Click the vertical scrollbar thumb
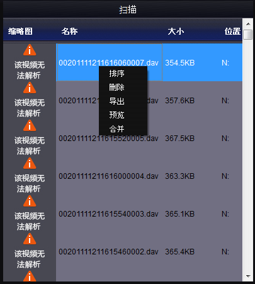This screenshot has height=284, width=255. [248, 35]
